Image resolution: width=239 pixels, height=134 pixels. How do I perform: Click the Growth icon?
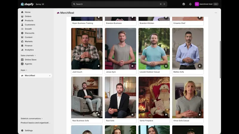pos(22,29)
